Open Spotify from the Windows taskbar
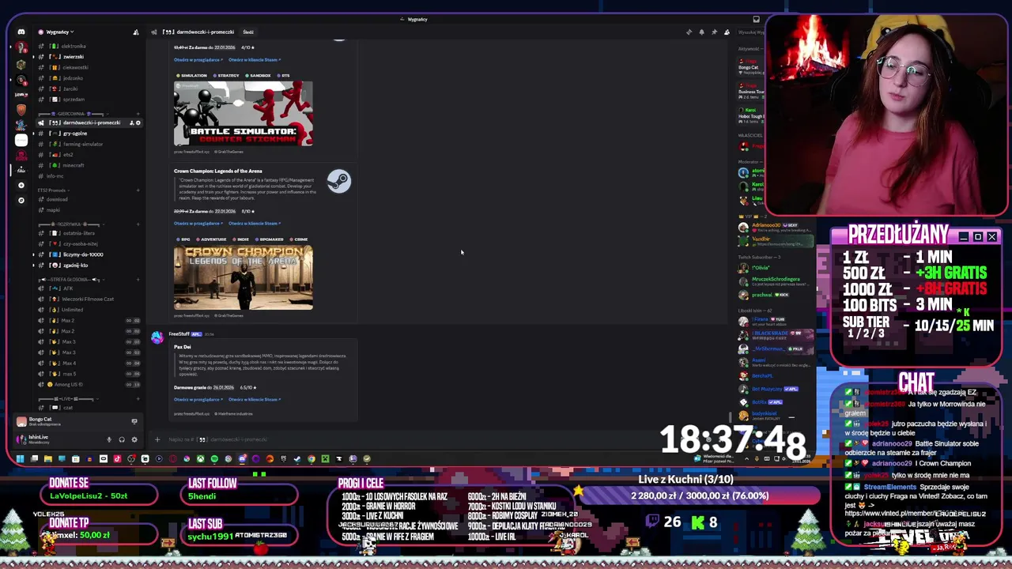1012x569 pixels. pyautogui.click(x=214, y=458)
